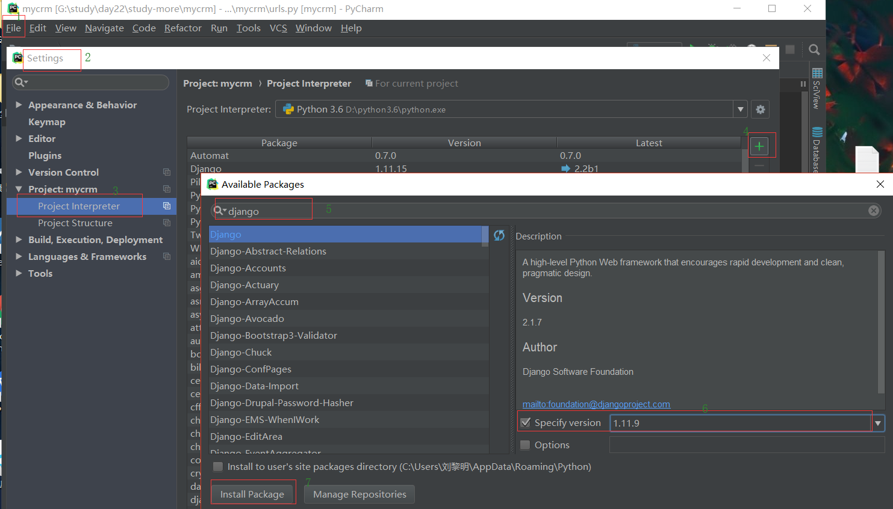Click the Python interpreter icon
Image resolution: width=893 pixels, height=509 pixels.
coord(288,110)
